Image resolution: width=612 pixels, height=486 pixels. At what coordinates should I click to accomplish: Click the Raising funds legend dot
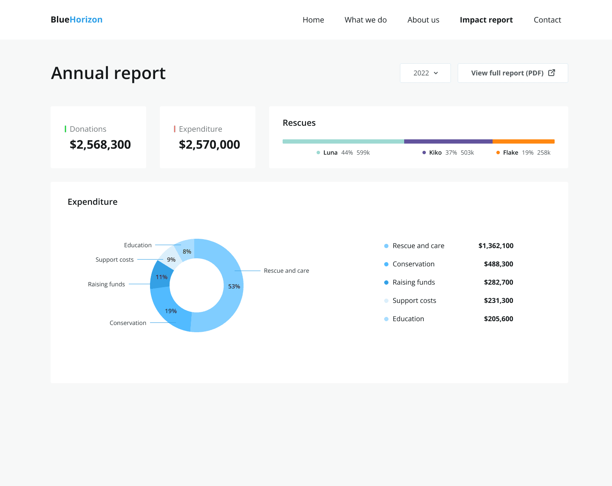386,283
